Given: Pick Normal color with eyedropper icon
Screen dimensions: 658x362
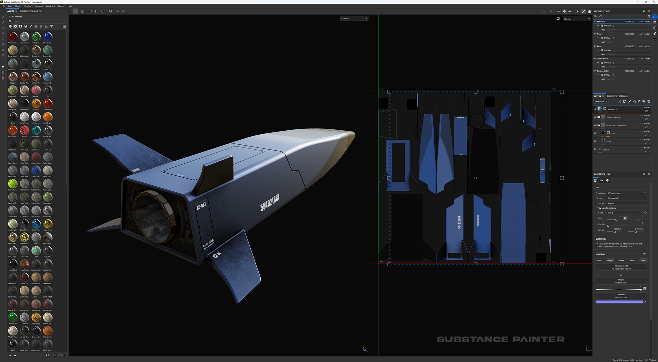Looking at the screenshot, I should tap(645, 301).
